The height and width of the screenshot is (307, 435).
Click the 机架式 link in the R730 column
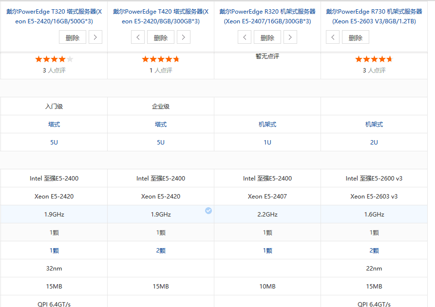[x=374, y=125]
